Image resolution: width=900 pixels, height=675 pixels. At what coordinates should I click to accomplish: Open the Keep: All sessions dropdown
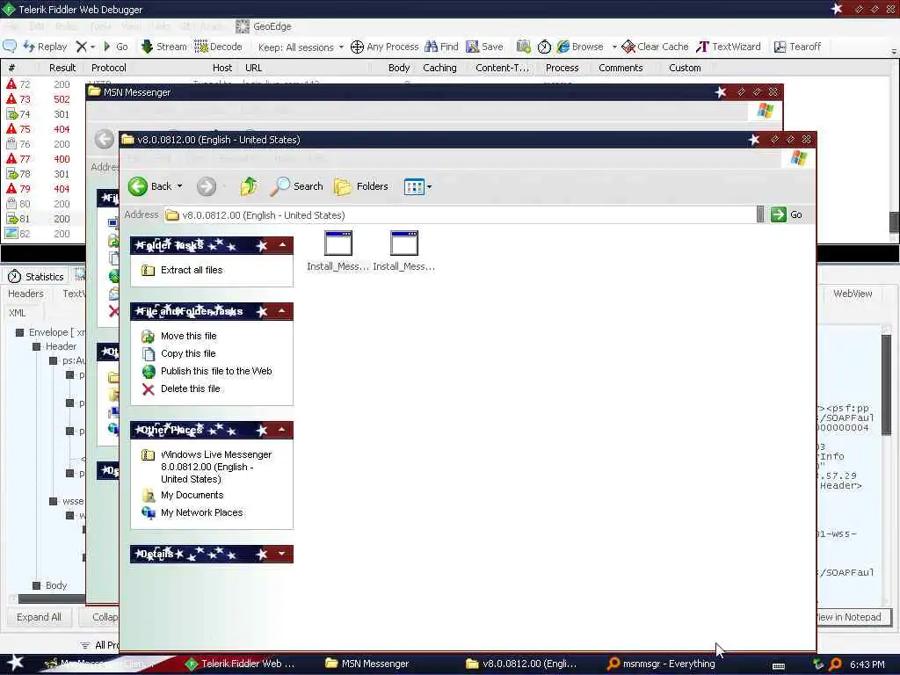(301, 47)
